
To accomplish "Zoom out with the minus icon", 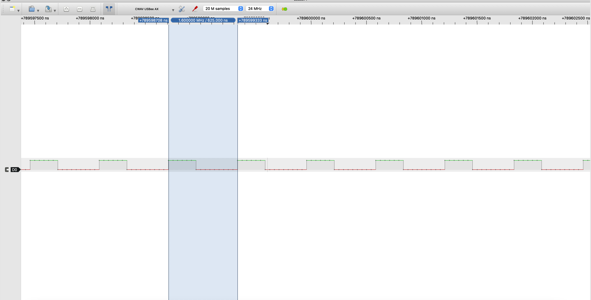I will point(80,9).
